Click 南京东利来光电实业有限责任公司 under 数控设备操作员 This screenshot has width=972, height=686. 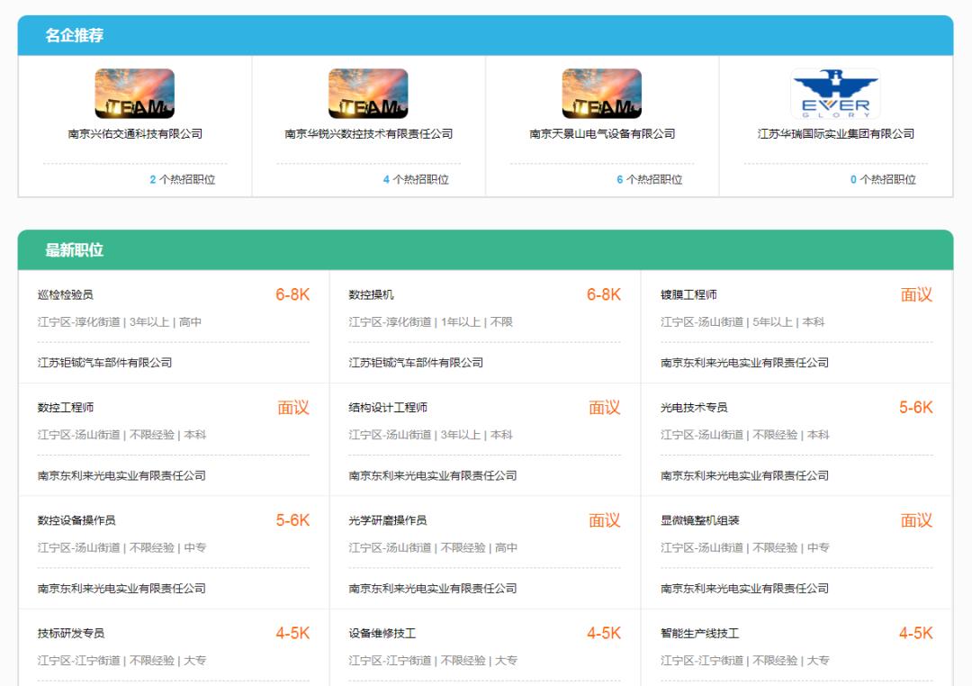tap(121, 589)
